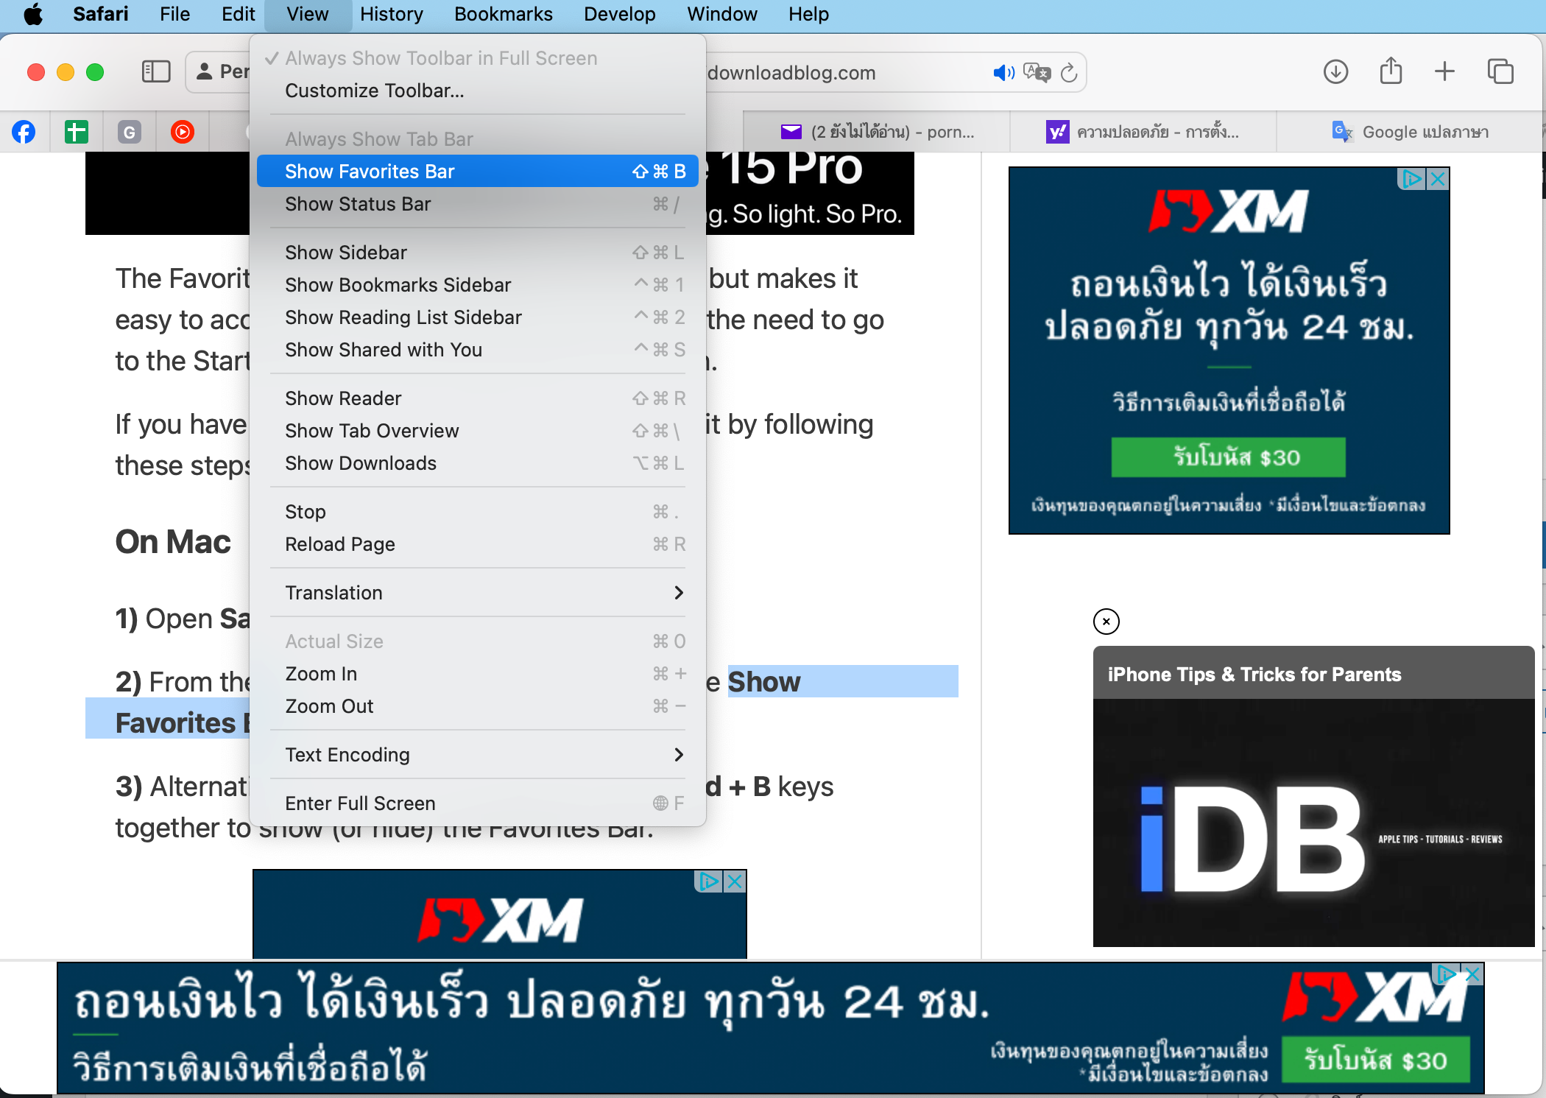The height and width of the screenshot is (1098, 1546).
Task: Open the Downloads toolbar icon
Action: (x=1335, y=72)
